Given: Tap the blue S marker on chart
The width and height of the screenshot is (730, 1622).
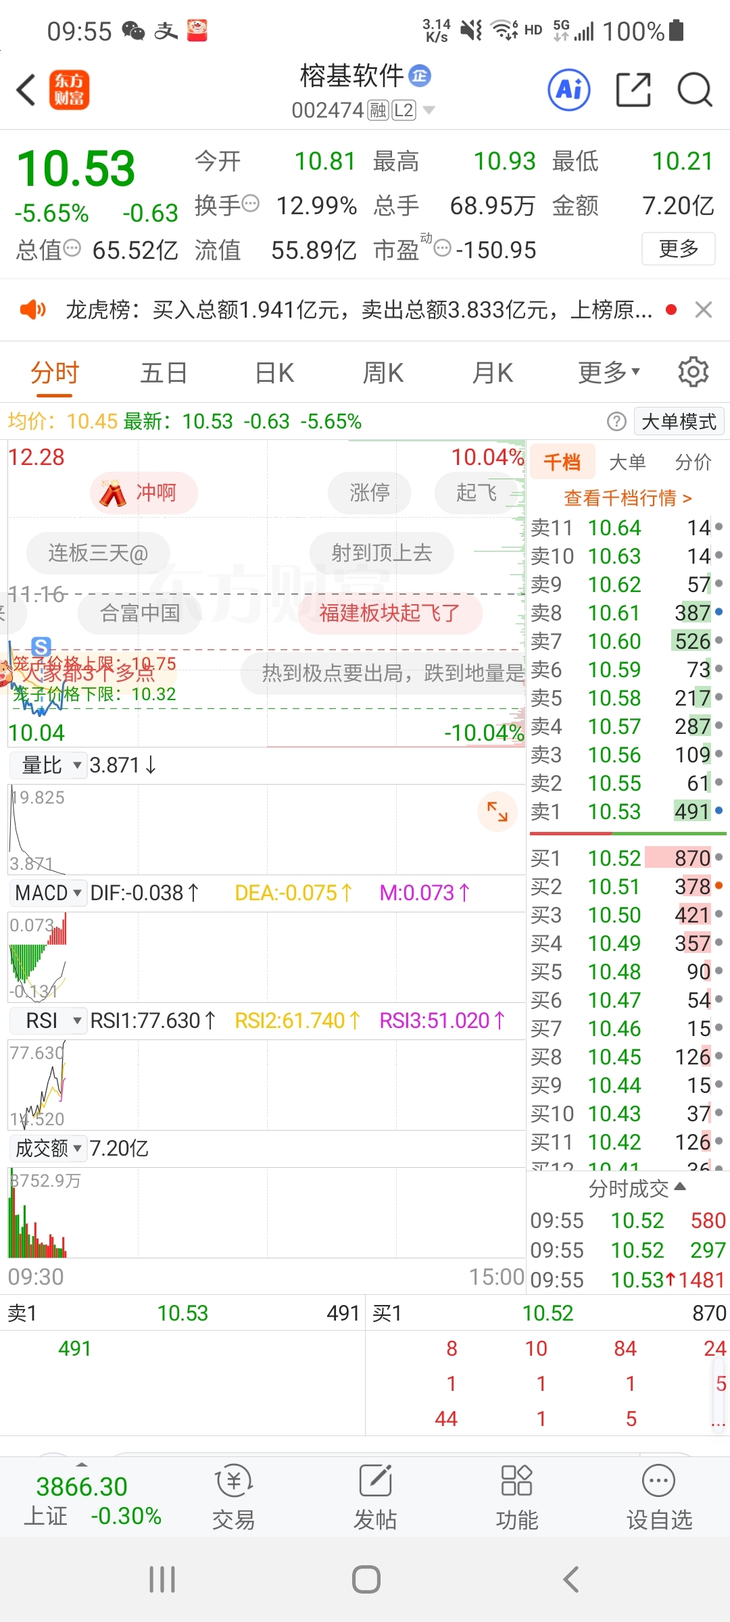Looking at the screenshot, I should coord(41,647).
